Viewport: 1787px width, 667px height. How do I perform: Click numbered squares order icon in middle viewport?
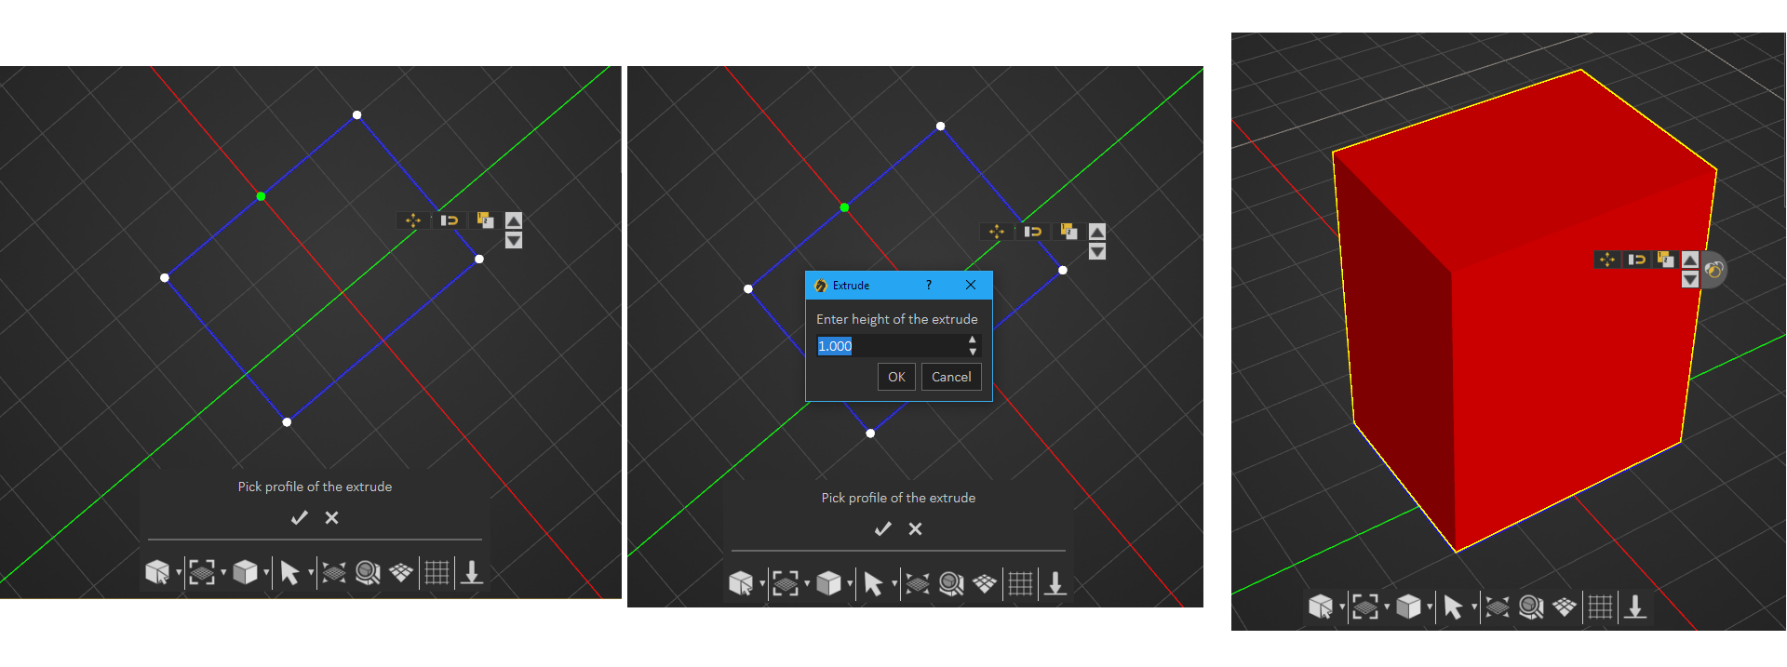tap(1068, 232)
